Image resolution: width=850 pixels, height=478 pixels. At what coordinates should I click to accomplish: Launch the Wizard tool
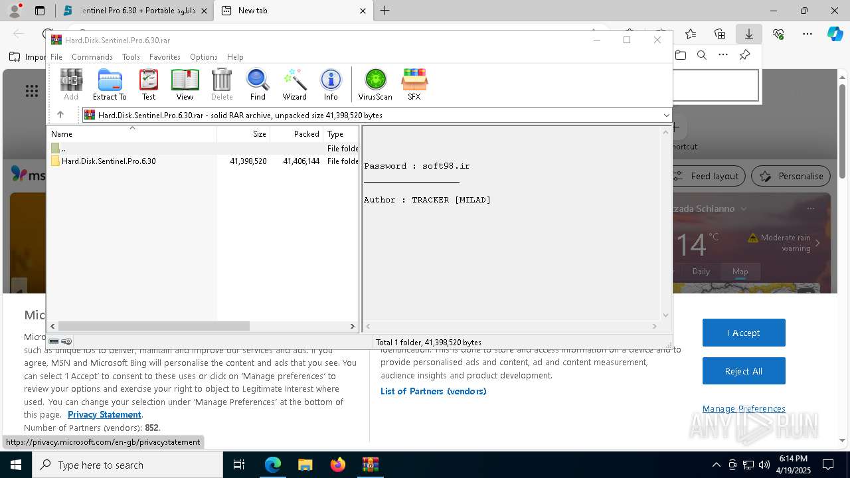coord(294,84)
